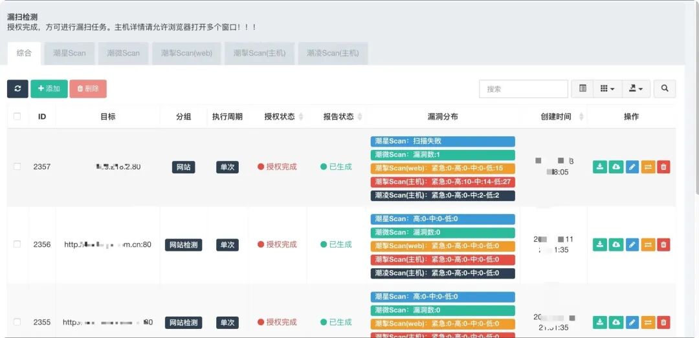Toggle the card view list icon

[x=582, y=89]
